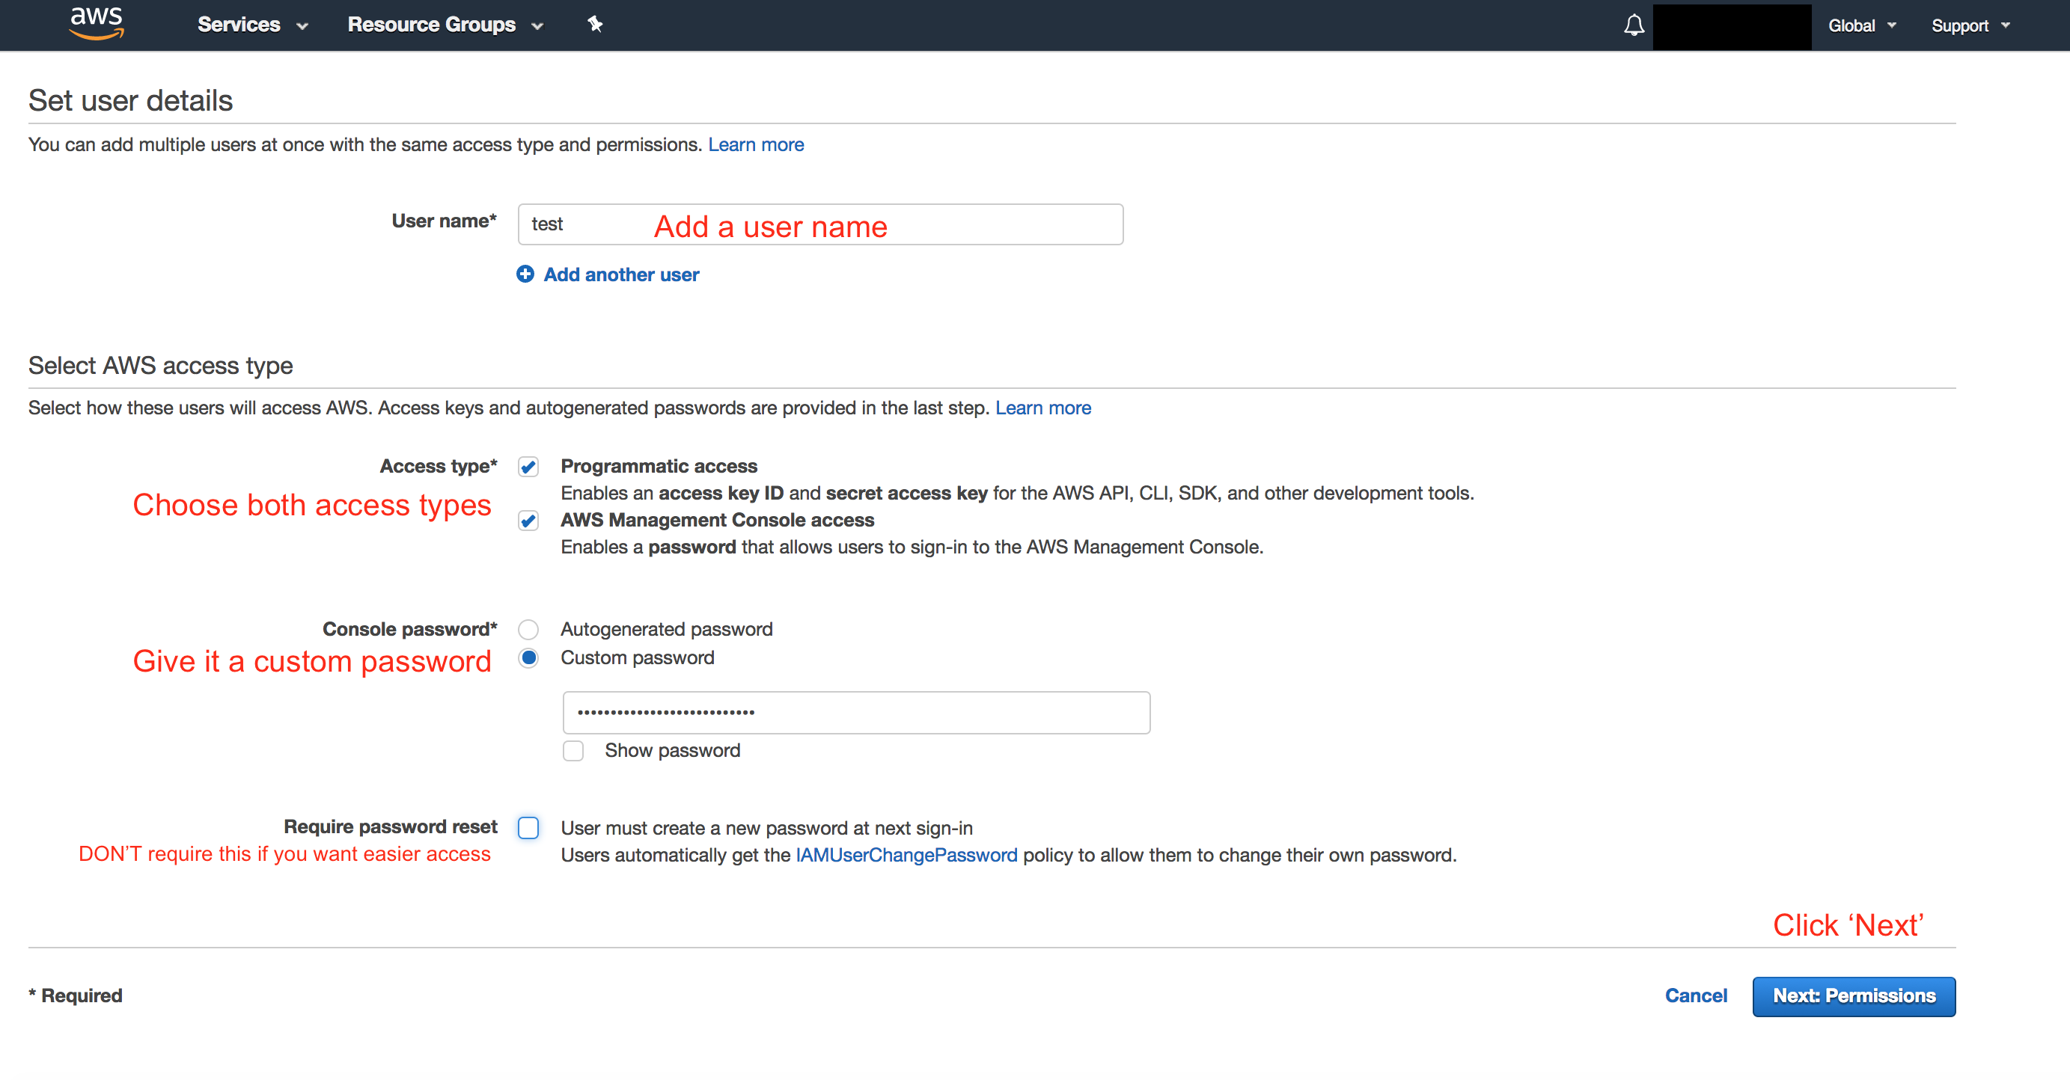The image size is (2070, 1080).
Task: Toggle the Show password checkbox
Action: pyautogui.click(x=573, y=751)
